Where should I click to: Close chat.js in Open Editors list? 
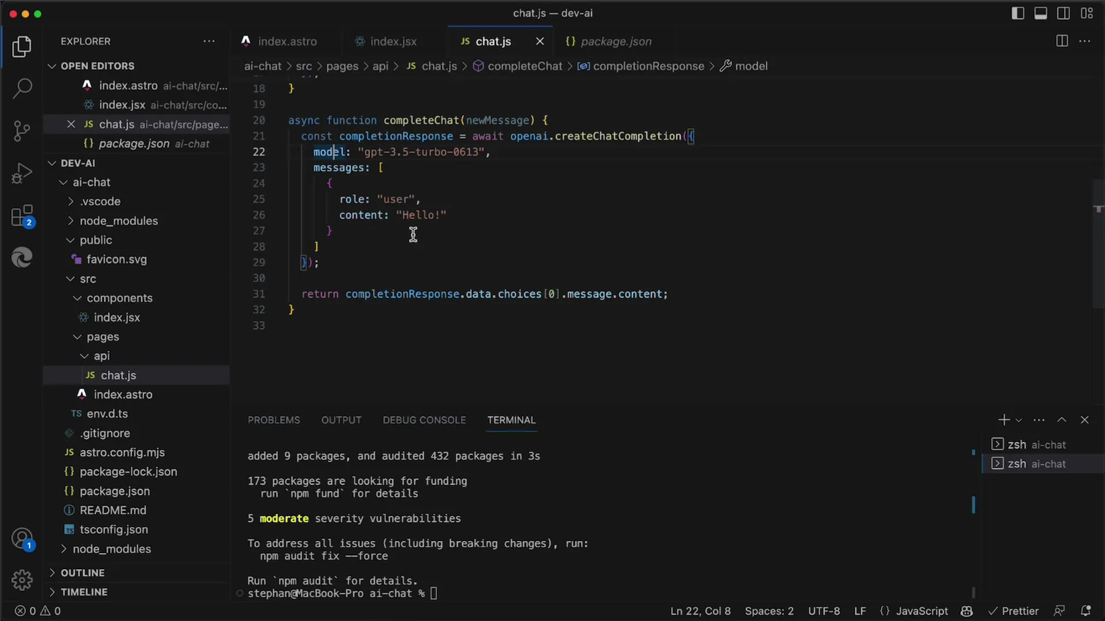(x=71, y=124)
